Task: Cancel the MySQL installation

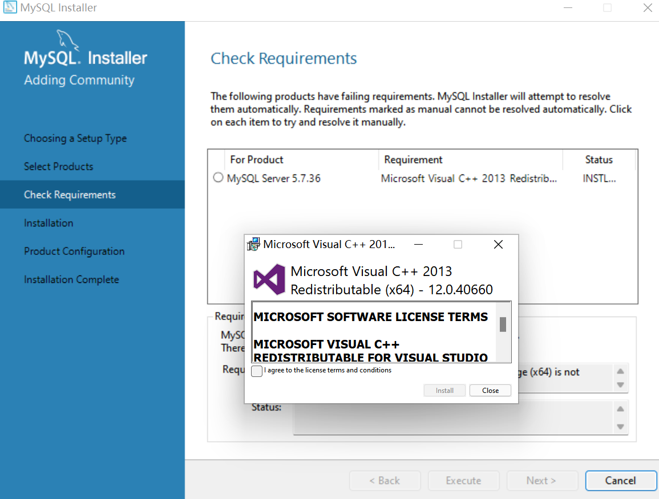Action: tap(621, 481)
